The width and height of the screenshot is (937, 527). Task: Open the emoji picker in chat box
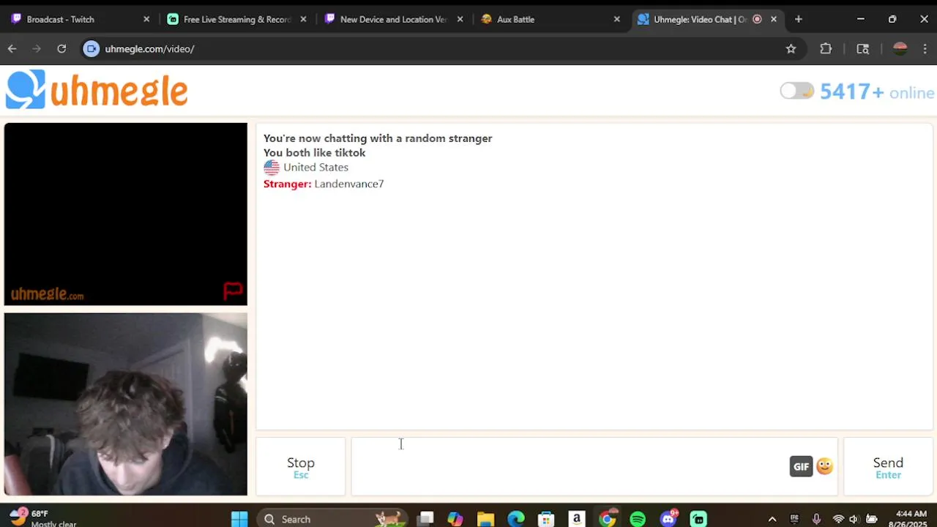coord(825,466)
